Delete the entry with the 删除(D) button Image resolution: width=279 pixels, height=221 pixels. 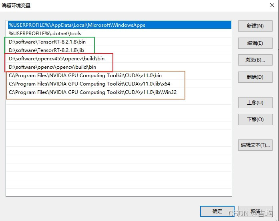click(255, 77)
